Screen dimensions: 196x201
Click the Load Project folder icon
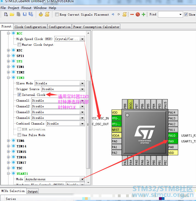12,14
